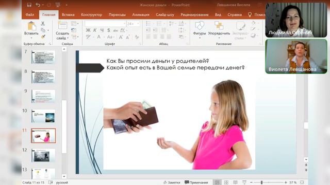
Task: Undo the last action
Action: [38, 5]
